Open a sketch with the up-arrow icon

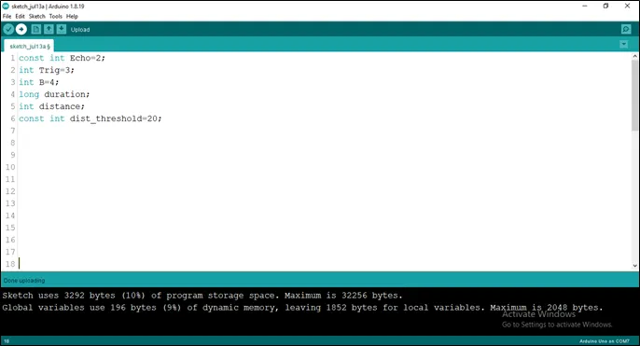(x=49, y=30)
